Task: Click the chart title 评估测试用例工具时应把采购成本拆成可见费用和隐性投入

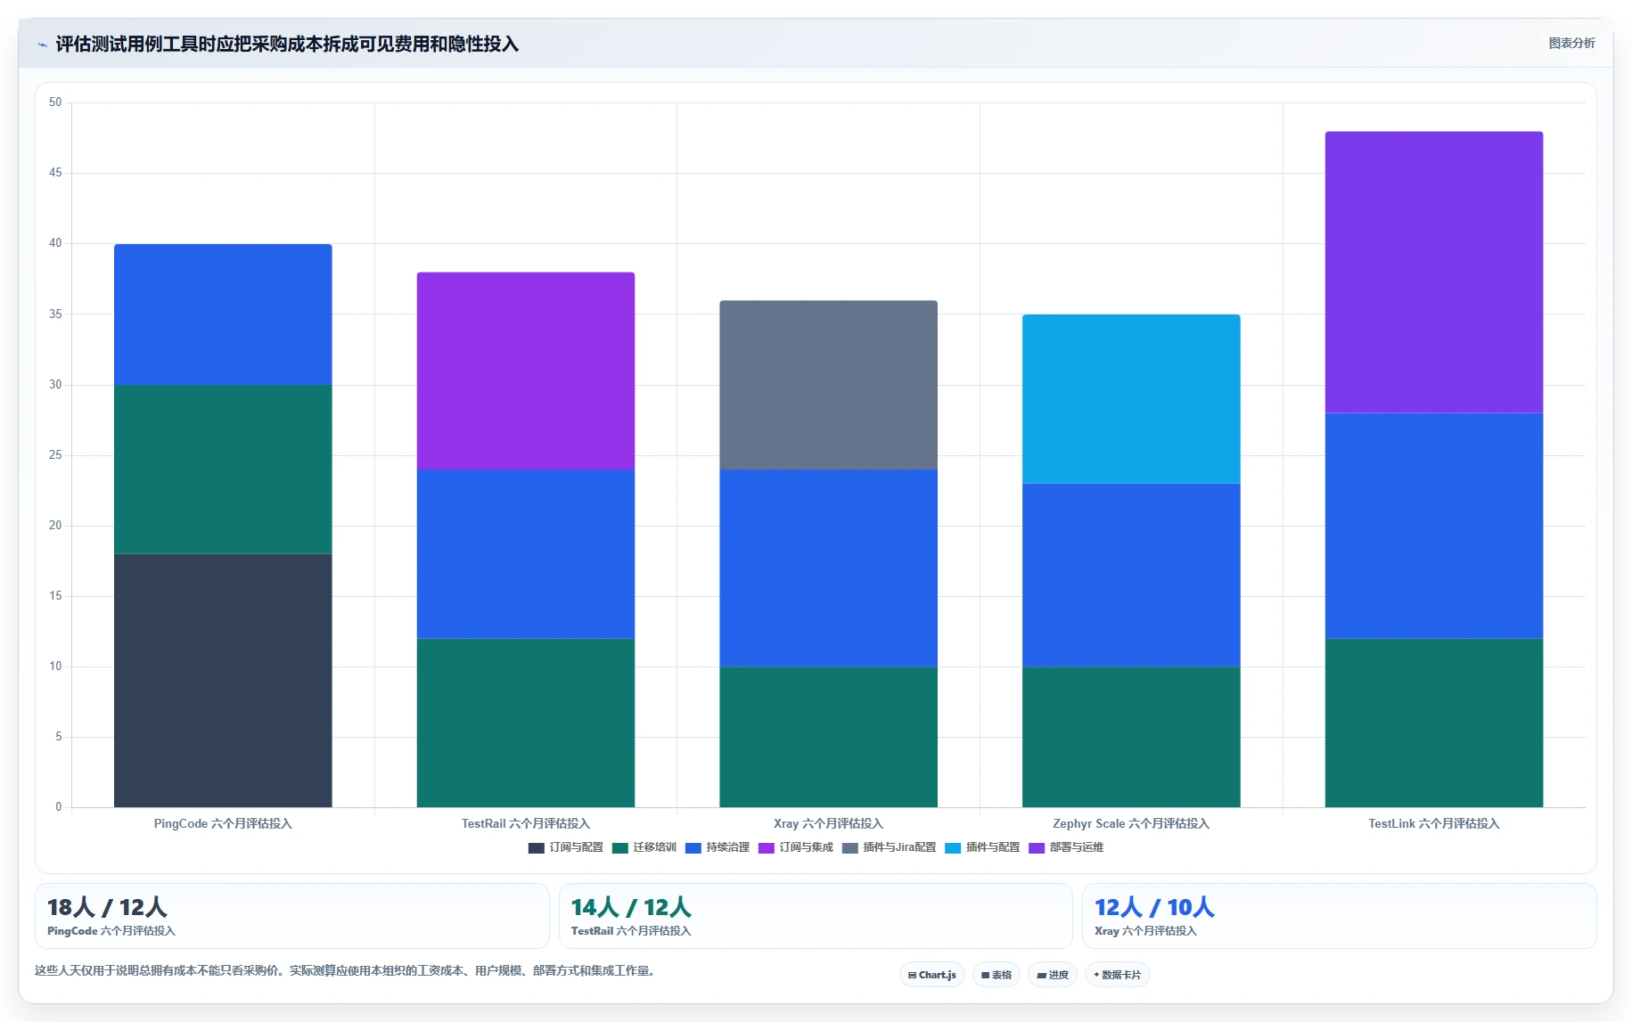Action: (287, 44)
